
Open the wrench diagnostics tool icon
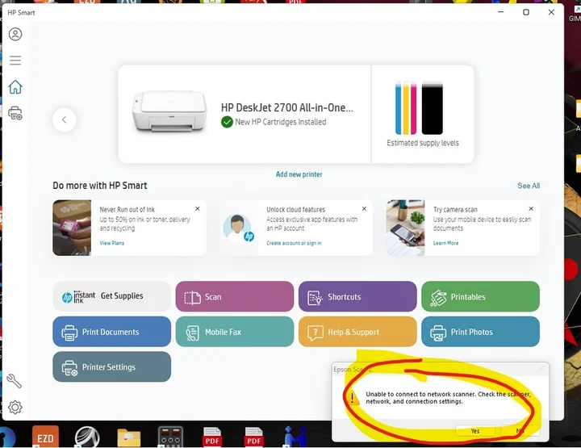pyautogui.click(x=15, y=381)
